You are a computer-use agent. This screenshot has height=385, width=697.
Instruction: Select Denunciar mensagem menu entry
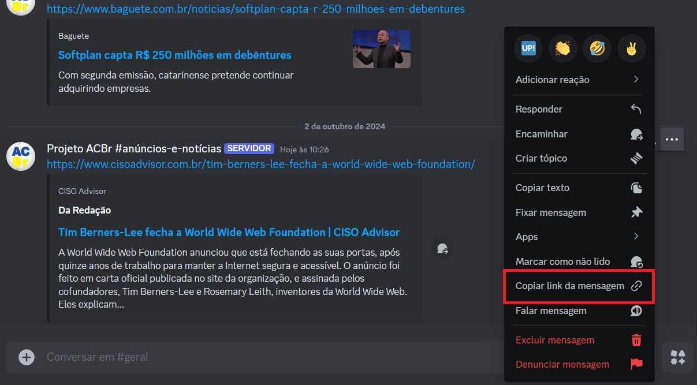coord(579,364)
